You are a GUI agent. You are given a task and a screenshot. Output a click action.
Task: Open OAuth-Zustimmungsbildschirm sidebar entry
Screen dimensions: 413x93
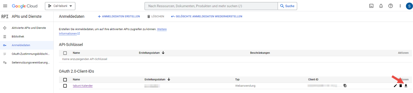coord(31,54)
